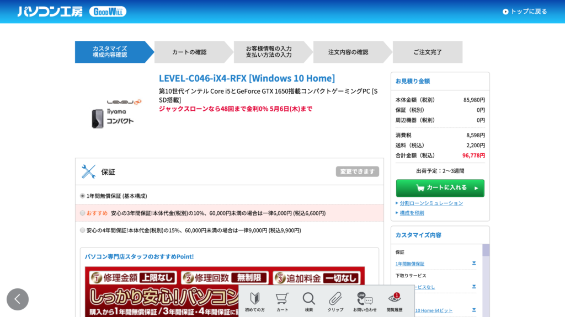The image size is (565, 317).
Task: Expand arrow beside 下取りサービスなし entry
Action: [474, 287]
